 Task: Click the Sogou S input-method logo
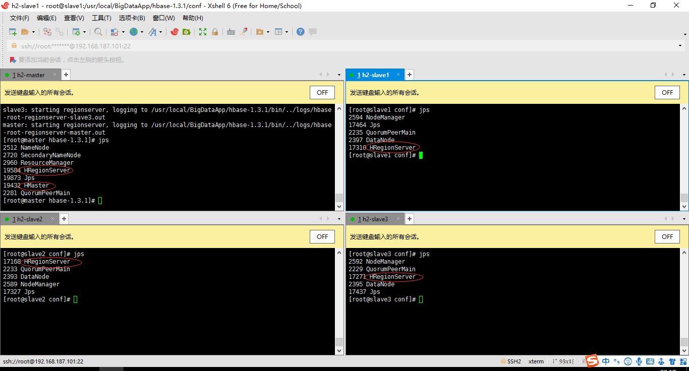(592, 361)
